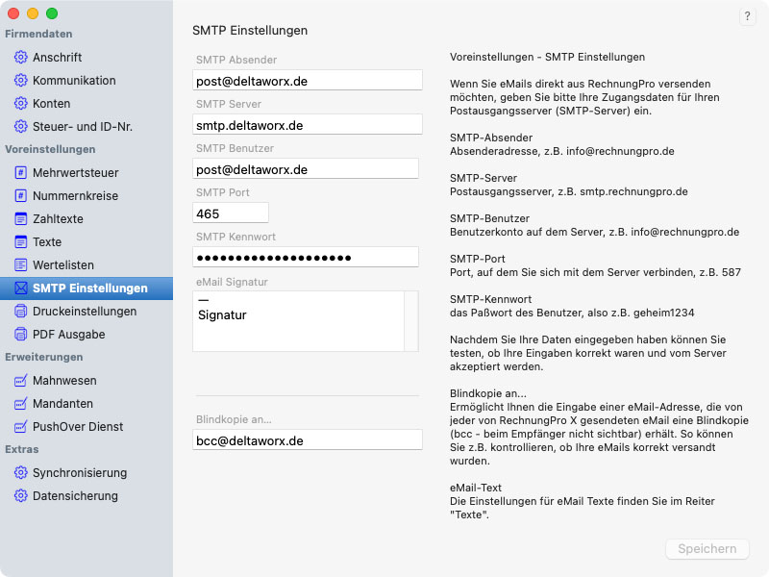Click the Synchronisierung gear icon
Screen dimensions: 769x577
(21, 473)
